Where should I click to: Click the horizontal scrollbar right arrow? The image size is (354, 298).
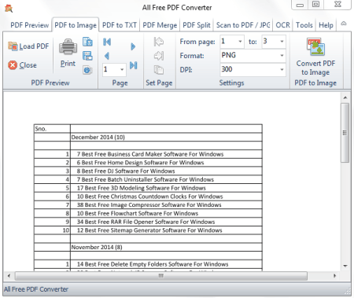[x=334, y=276]
